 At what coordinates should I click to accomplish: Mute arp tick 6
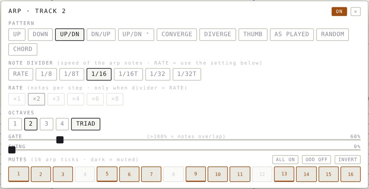(129, 174)
